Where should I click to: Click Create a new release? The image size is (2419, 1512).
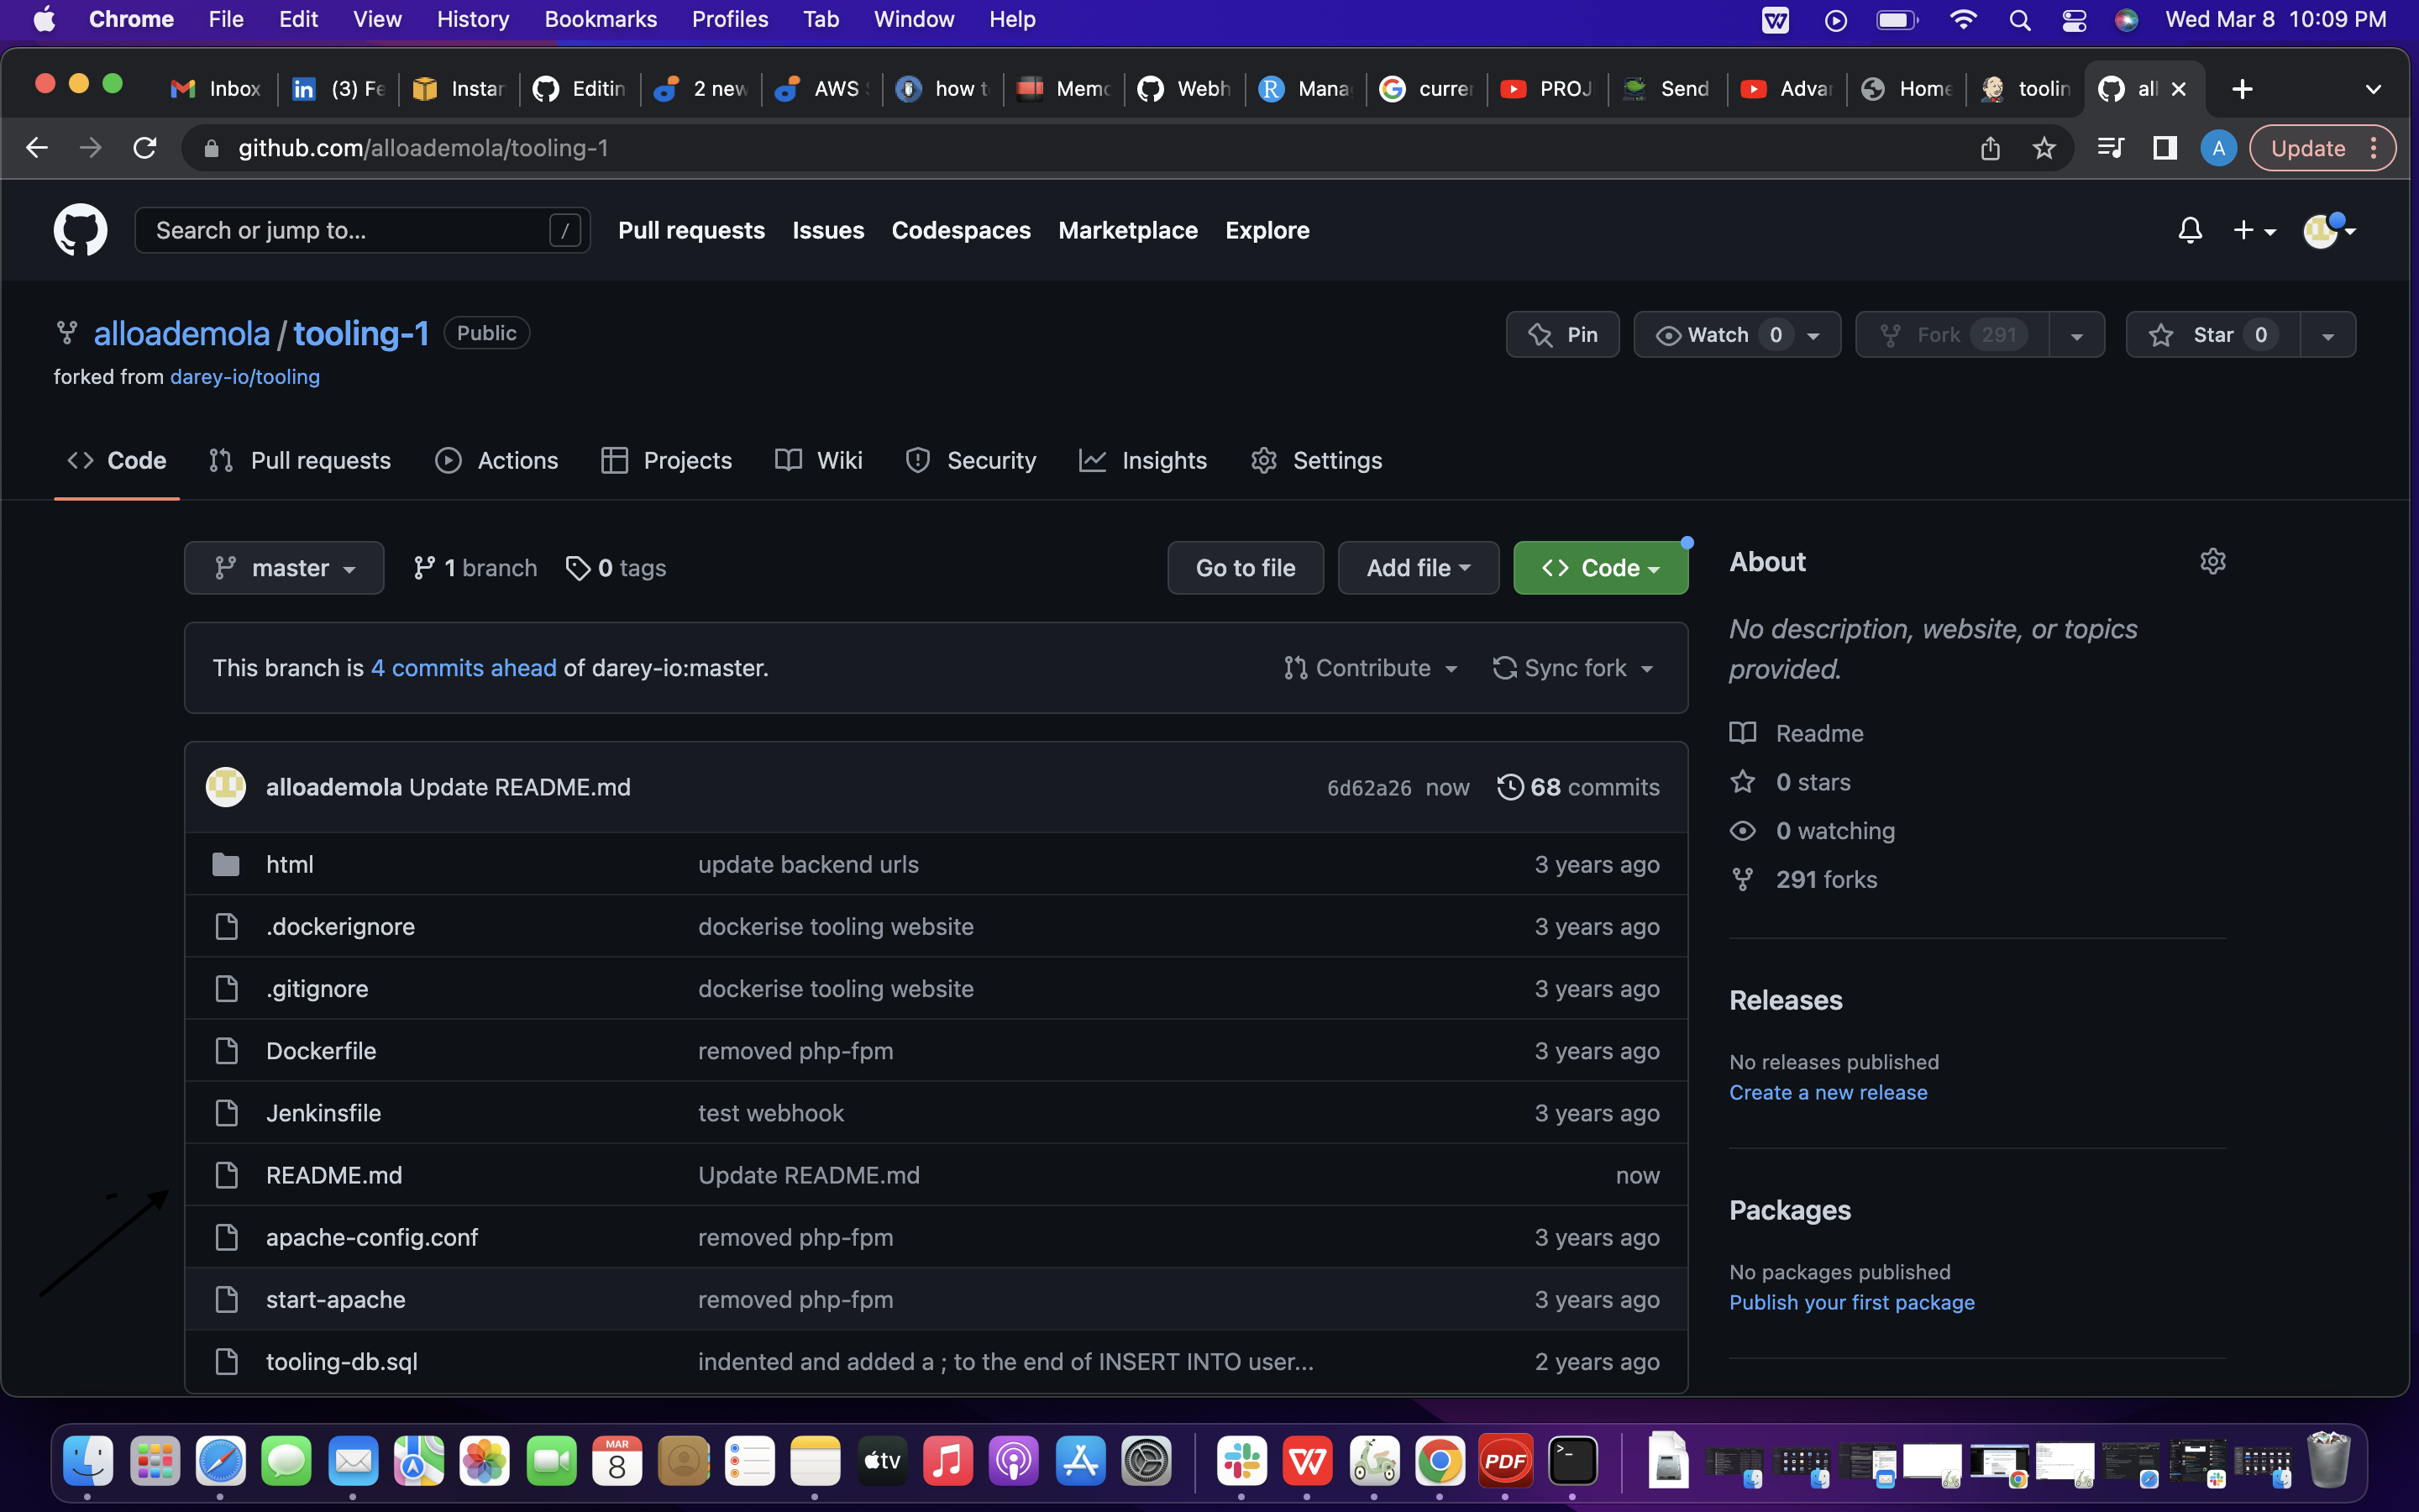point(1827,1092)
